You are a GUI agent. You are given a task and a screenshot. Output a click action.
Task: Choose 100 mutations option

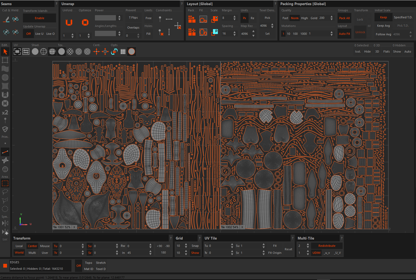pyautogui.click(x=295, y=34)
